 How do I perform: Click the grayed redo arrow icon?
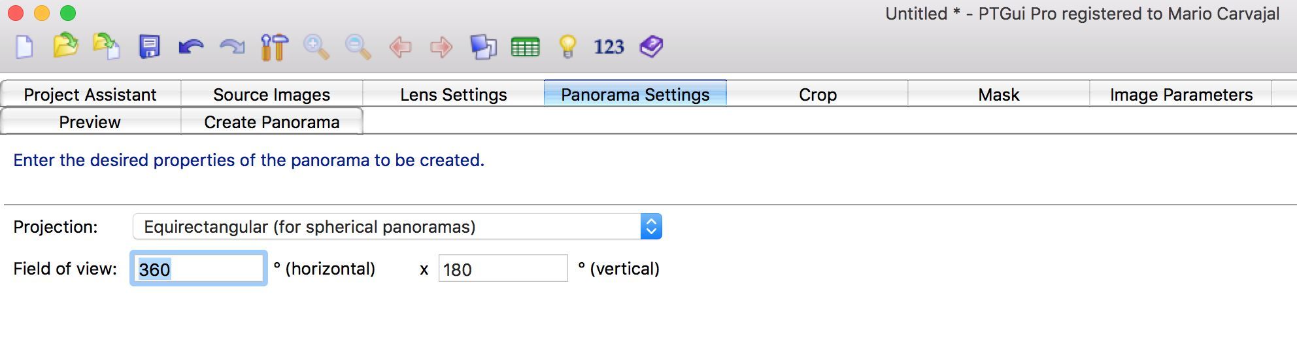pos(232,47)
